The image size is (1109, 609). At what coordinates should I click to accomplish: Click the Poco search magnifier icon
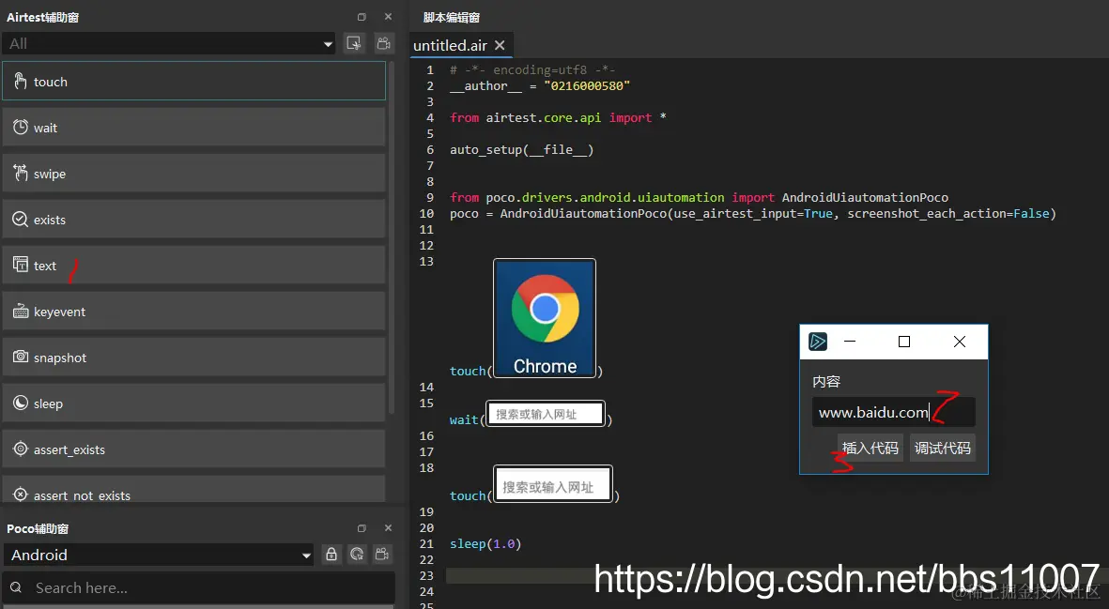[16, 587]
